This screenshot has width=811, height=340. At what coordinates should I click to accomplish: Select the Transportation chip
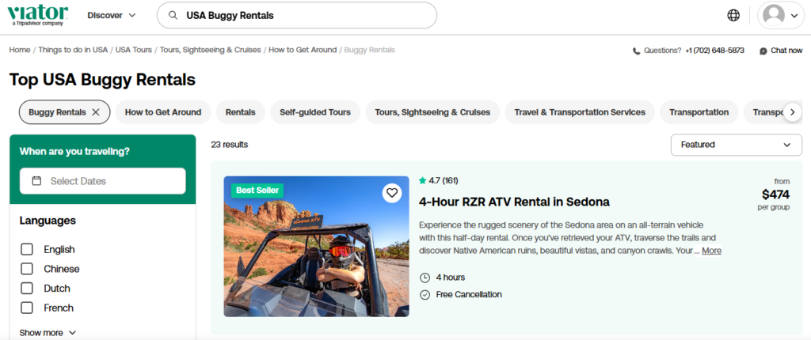[x=699, y=112]
